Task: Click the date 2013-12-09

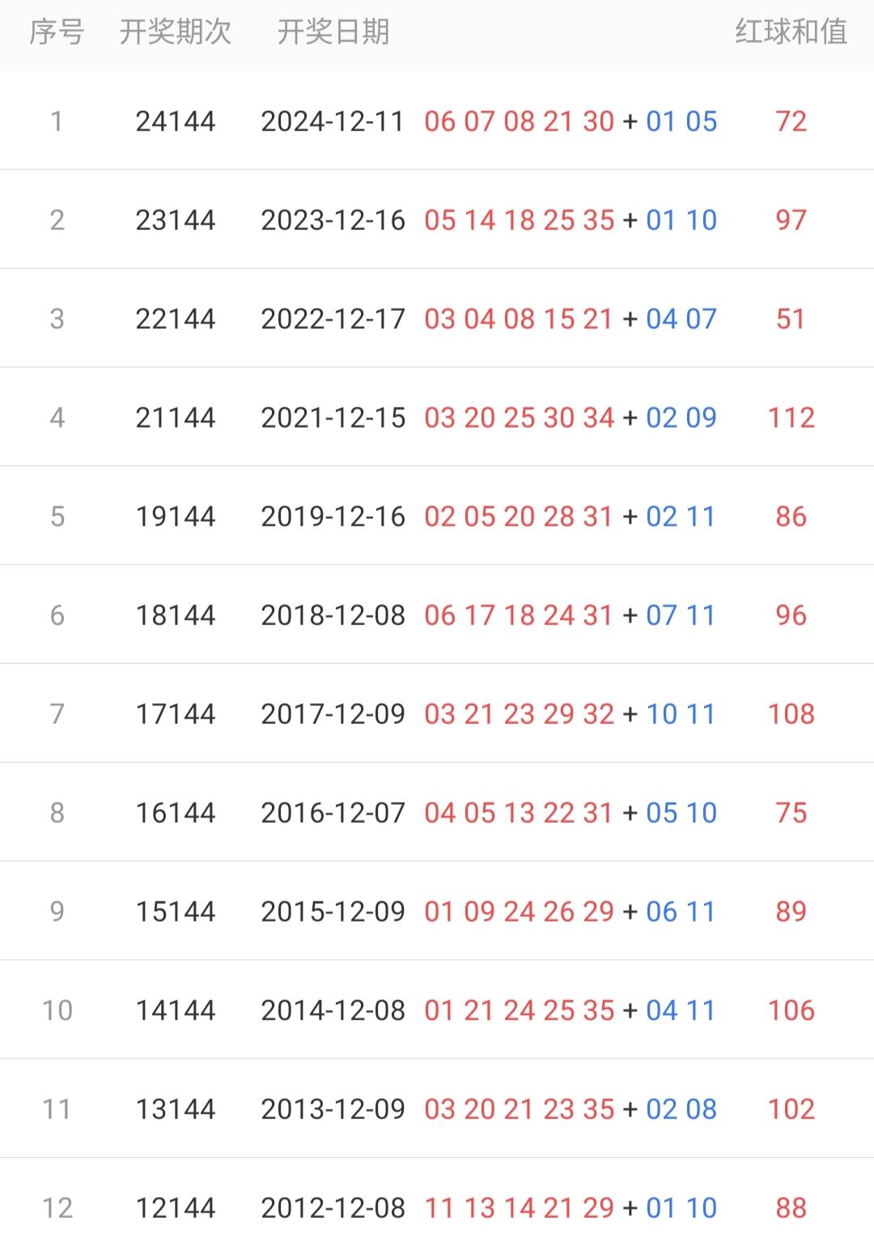Action: (x=333, y=1109)
